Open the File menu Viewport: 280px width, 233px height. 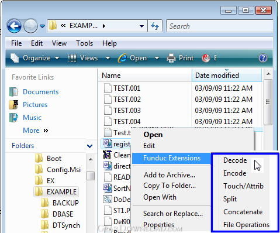tap(16, 43)
